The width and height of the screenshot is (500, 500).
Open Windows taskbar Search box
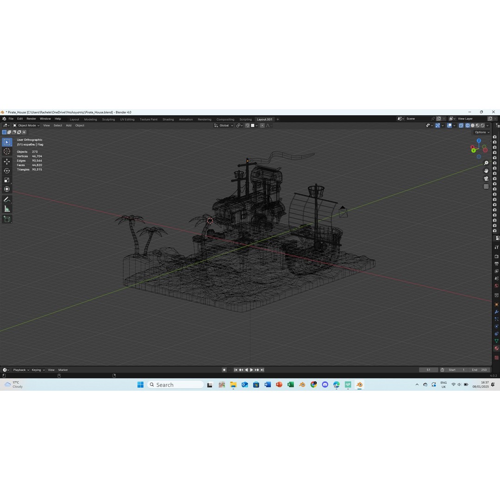pyautogui.click(x=175, y=385)
